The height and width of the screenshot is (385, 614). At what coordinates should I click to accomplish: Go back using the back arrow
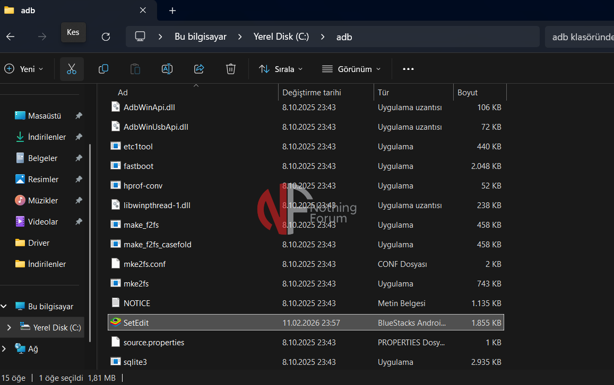click(11, 37)
